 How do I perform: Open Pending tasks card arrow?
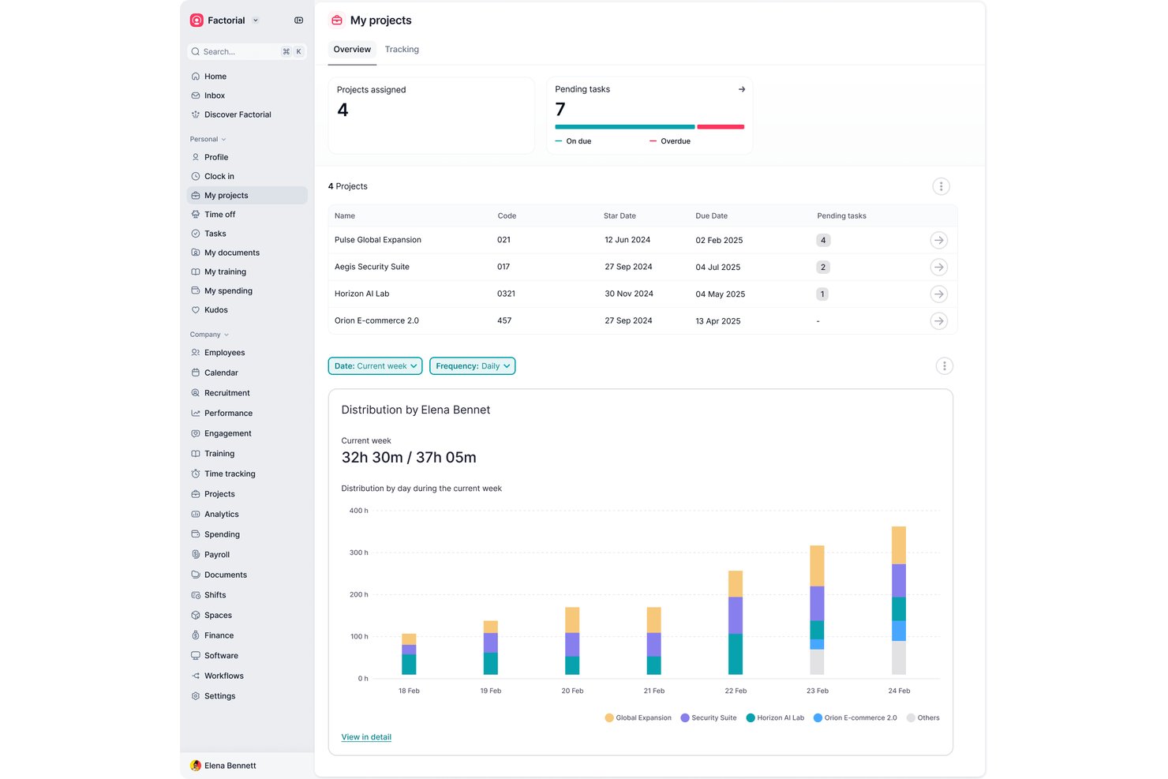742,89
